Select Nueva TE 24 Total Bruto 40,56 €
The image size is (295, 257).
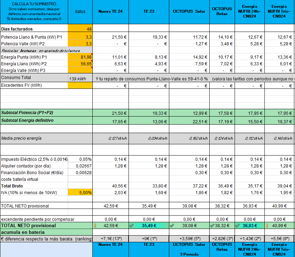click(x=111, y=186)
